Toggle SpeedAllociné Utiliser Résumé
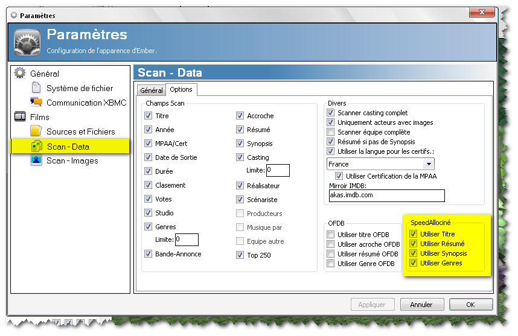The width and height of the screenshot is (518, 336). click(413, 244)
